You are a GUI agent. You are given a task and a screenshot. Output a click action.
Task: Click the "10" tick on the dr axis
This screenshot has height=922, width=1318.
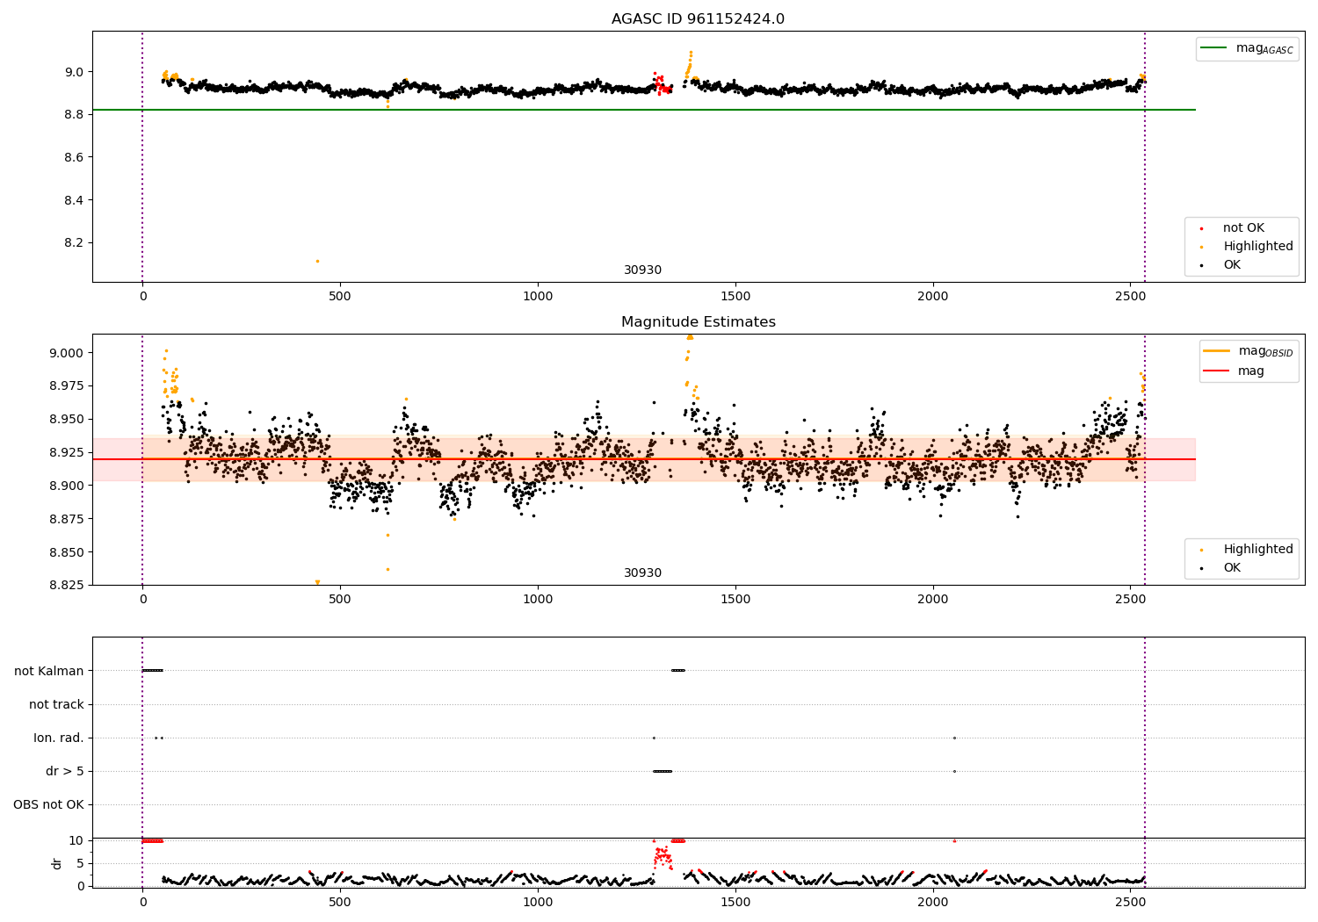[77, 840]
